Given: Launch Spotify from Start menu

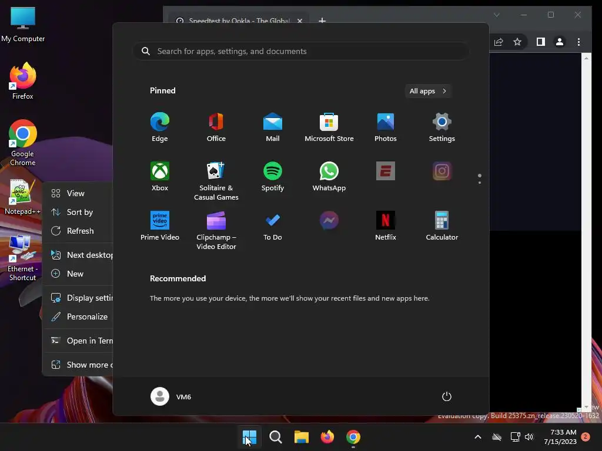Looking at the screenshot, I should [x=273, y=176].
